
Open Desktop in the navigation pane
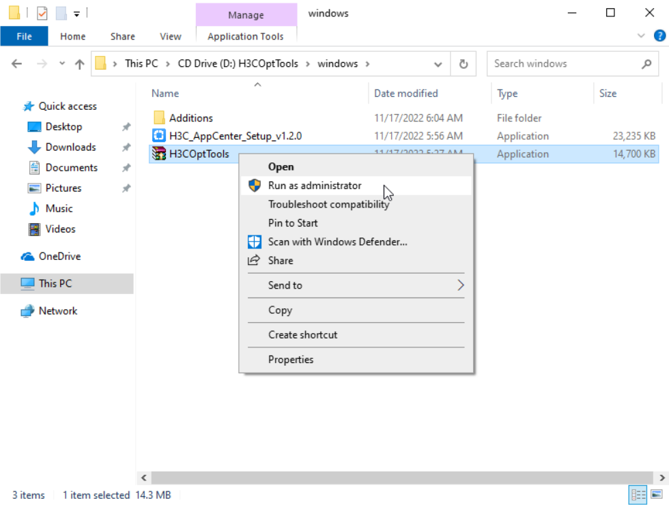point(63,127)
